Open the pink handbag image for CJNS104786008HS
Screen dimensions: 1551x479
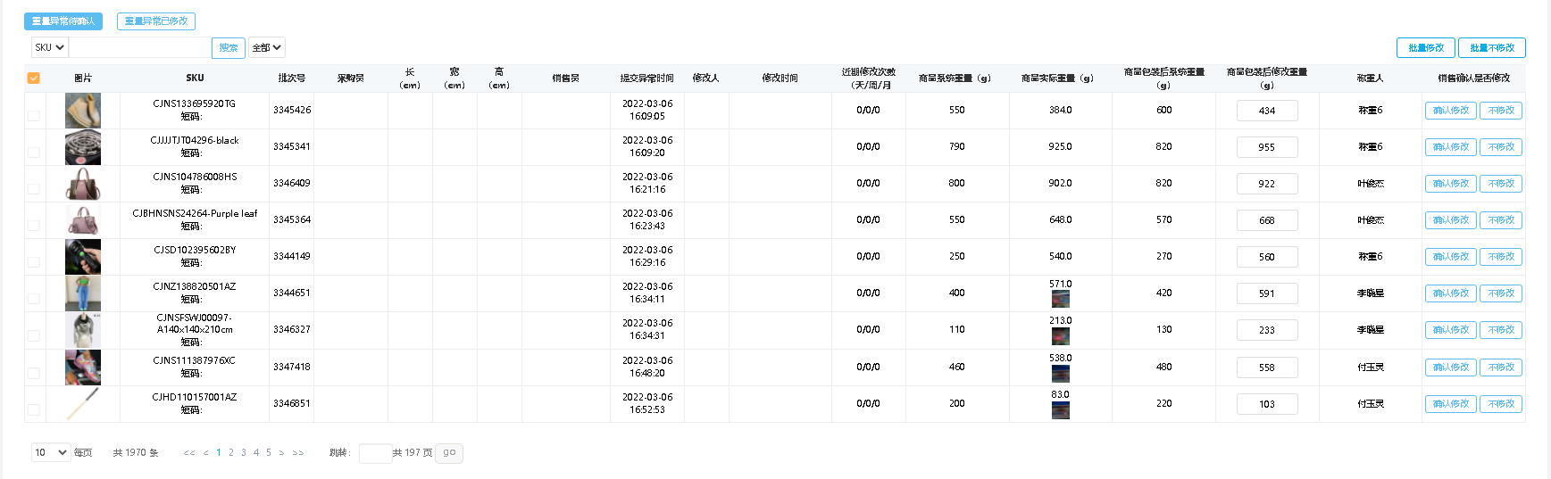(x=82, y=184)
